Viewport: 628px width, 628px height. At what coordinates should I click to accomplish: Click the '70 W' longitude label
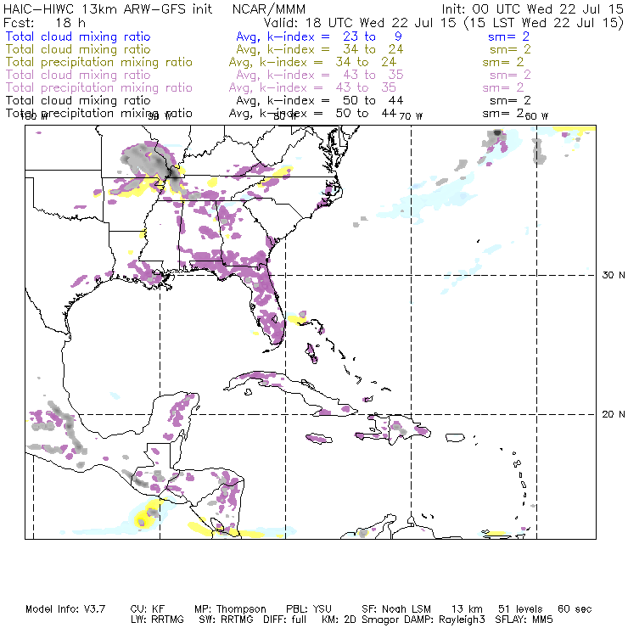411,116
